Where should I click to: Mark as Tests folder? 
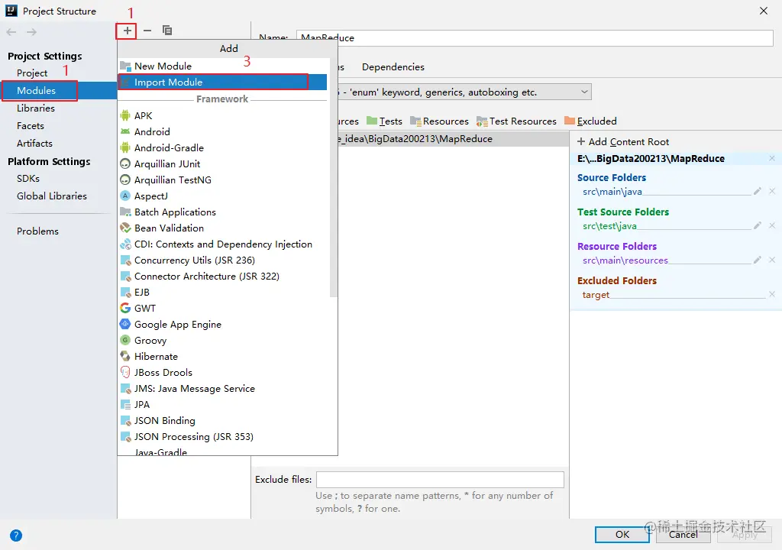pos(385,121)
